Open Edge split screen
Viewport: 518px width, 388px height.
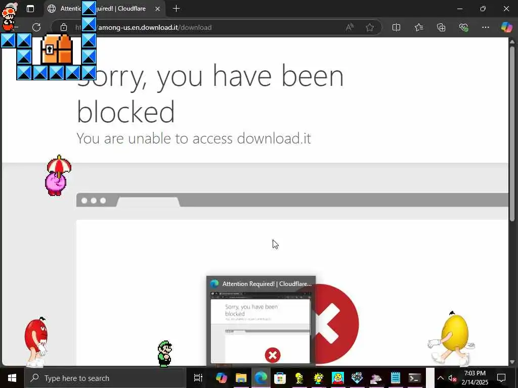(x=396, y=27)
